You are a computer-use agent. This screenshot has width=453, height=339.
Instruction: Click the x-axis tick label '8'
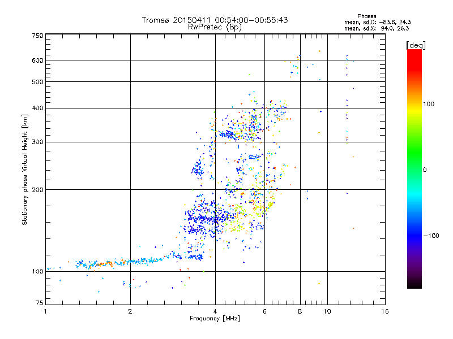pos(300,311)
